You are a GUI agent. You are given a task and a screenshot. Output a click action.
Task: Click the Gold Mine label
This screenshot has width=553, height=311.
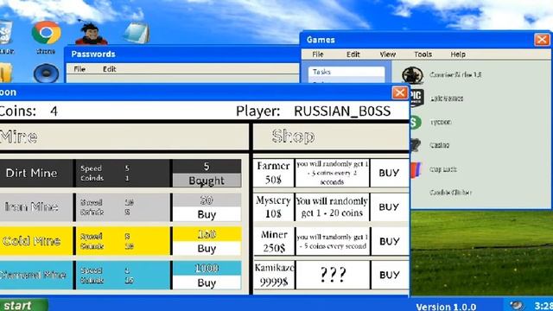tap(32, 241)
